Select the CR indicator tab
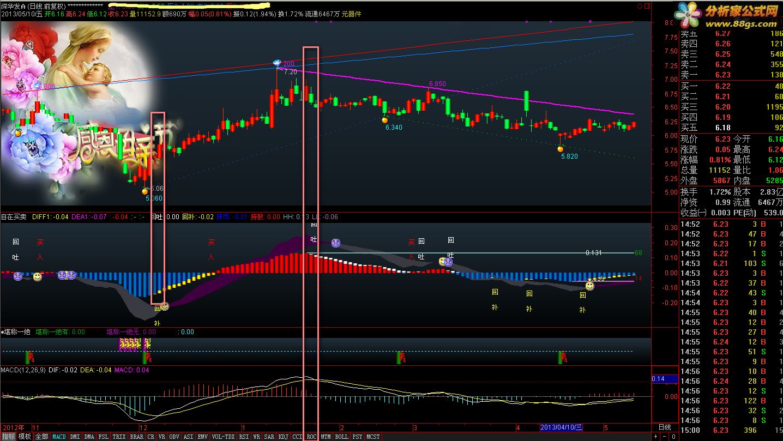Screen dimensions: 783x441 click(150, 437)
